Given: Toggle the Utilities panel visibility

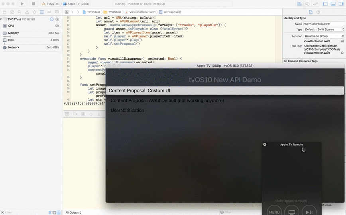Looking at the screenshot, I should click(x=341, y=4).
